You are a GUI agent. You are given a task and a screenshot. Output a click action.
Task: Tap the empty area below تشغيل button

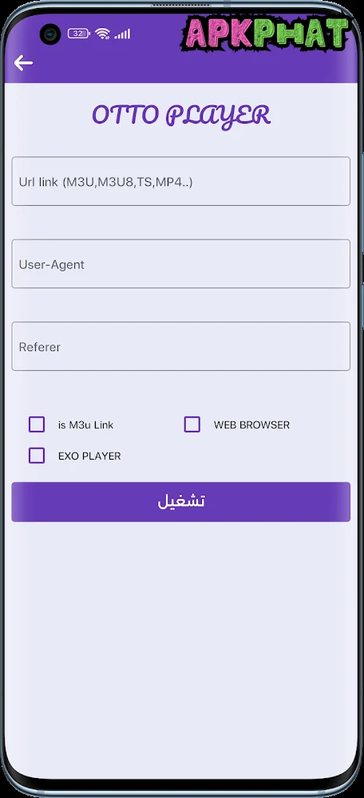[180, 636]
